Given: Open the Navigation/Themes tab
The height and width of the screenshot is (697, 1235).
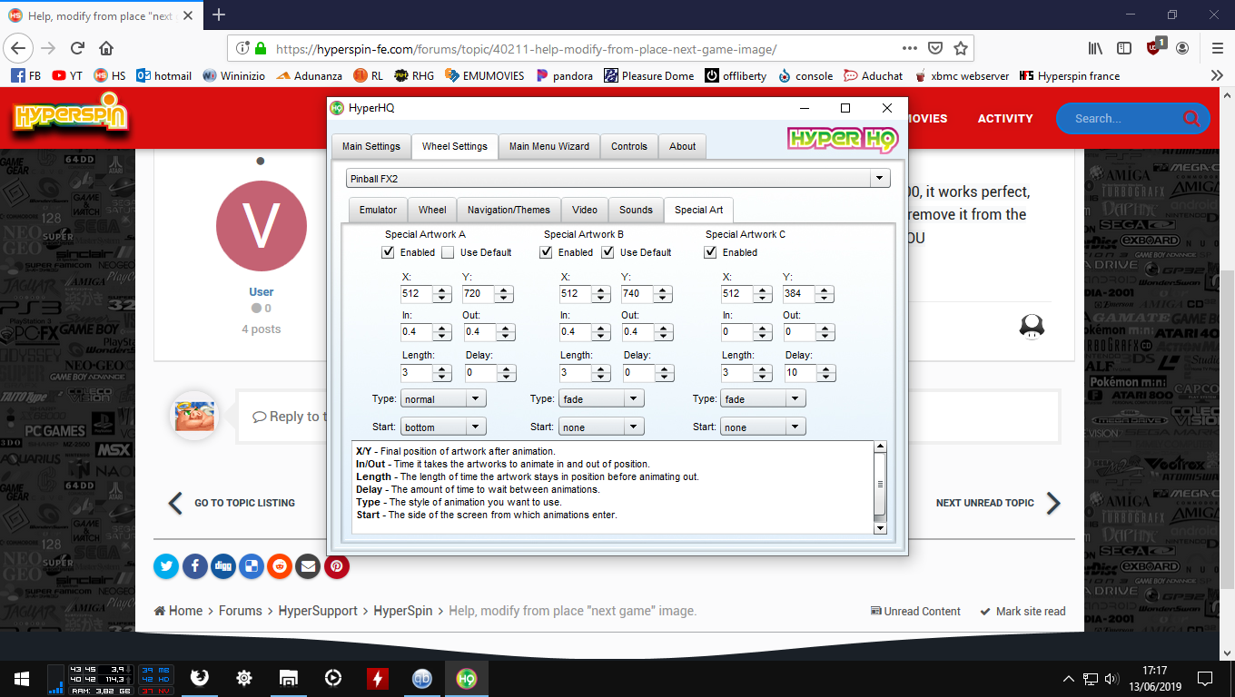Looking at the screenshot, I should click(x=509, y=210).
